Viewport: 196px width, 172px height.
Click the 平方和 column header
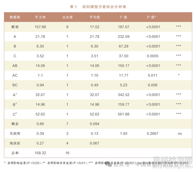click(x=40, y=17)
